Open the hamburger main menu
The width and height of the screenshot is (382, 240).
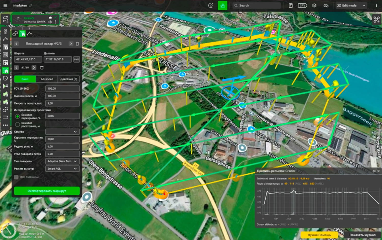tap(5, 5)
